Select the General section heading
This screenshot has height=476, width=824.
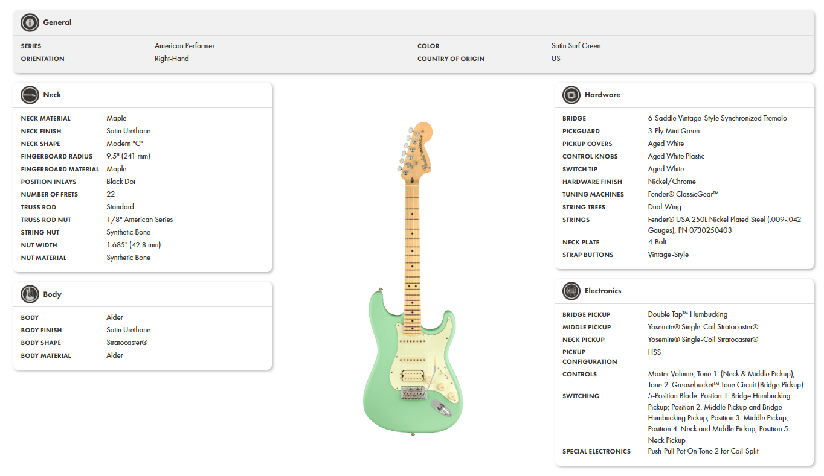pyautogui.click(x=57, y=22)
